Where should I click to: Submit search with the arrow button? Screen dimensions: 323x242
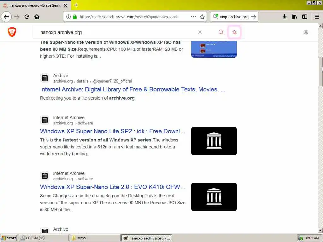pyautogui.click(x=254, y=17)
